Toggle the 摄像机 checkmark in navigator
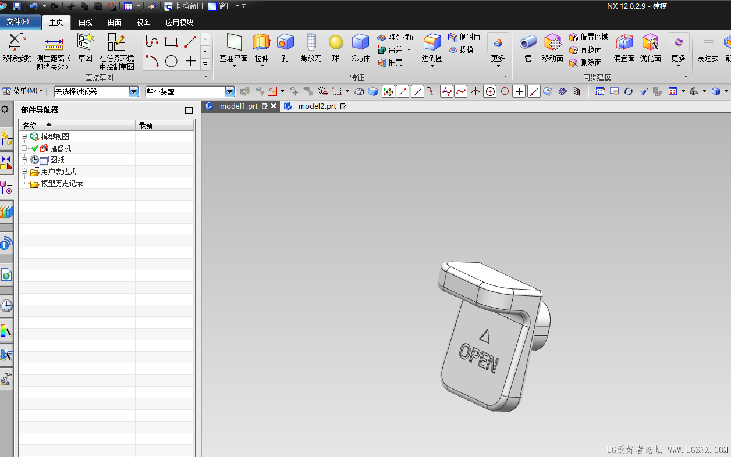 point(35,148)
